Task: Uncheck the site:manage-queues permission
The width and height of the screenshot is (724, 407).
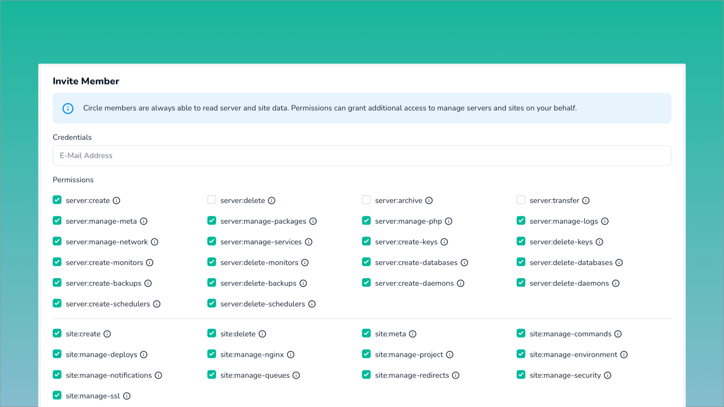Action: point(211,374)
